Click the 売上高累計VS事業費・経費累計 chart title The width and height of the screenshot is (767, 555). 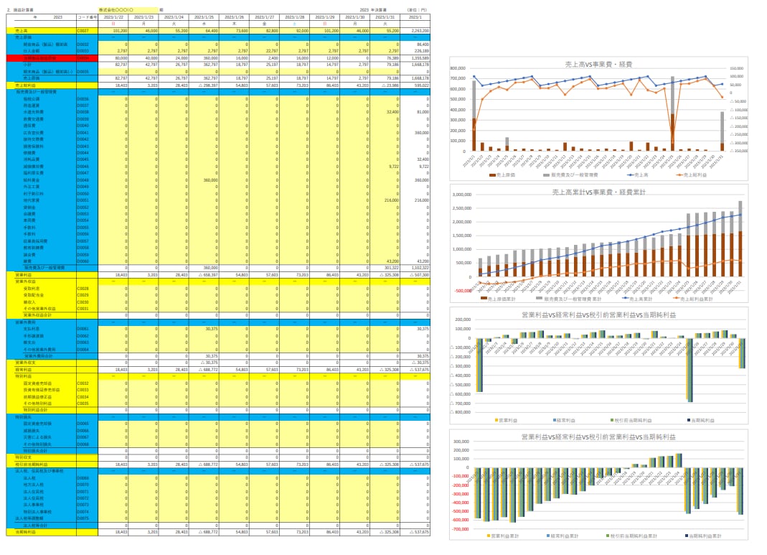click(598, 192)
